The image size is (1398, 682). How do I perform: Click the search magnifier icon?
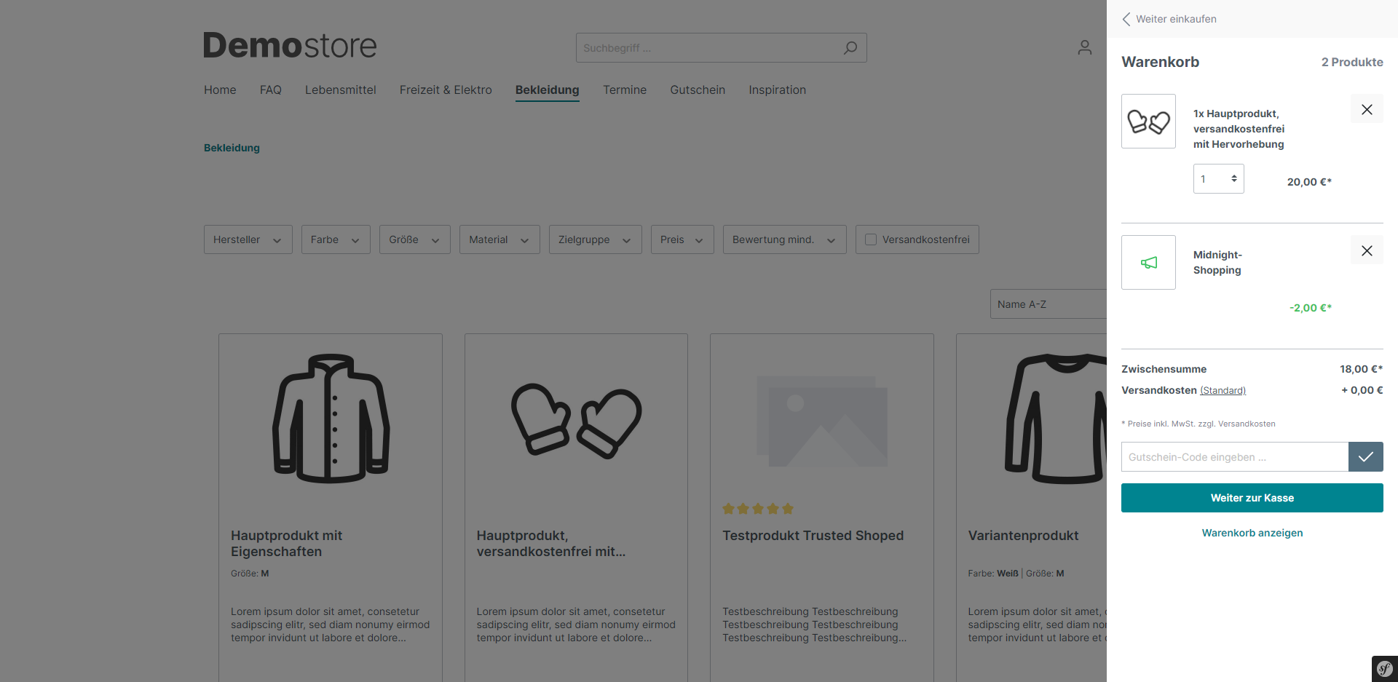[850, 48]
